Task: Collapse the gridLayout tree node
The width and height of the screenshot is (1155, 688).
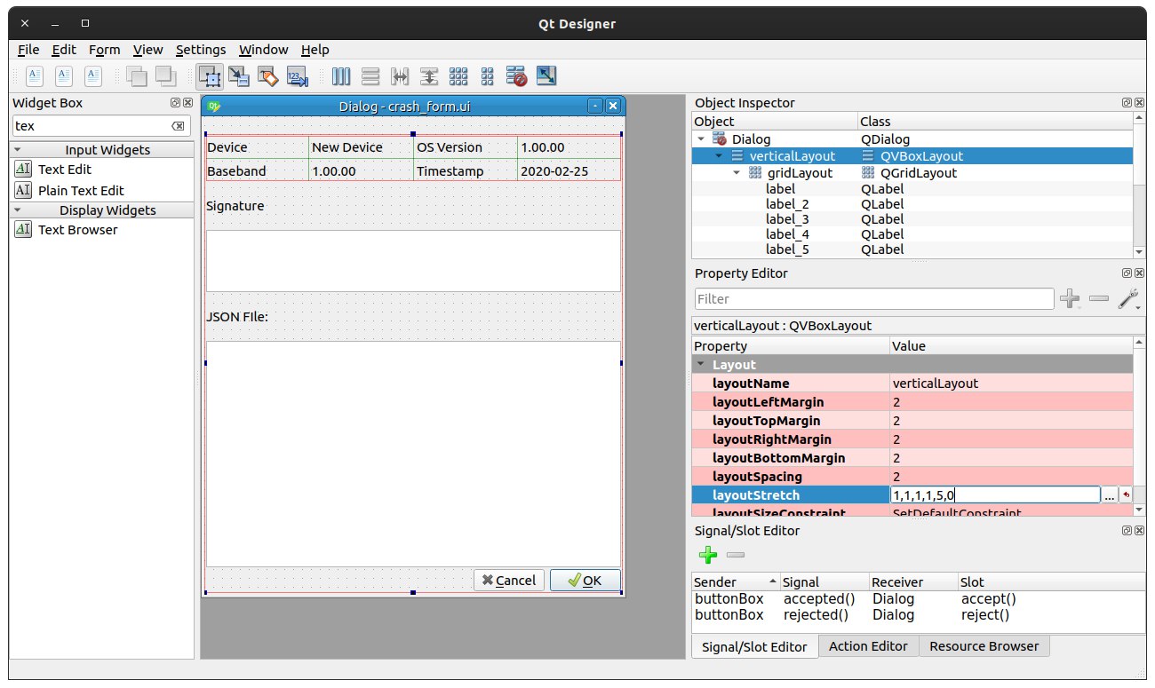Action: (x=736, y=173)
